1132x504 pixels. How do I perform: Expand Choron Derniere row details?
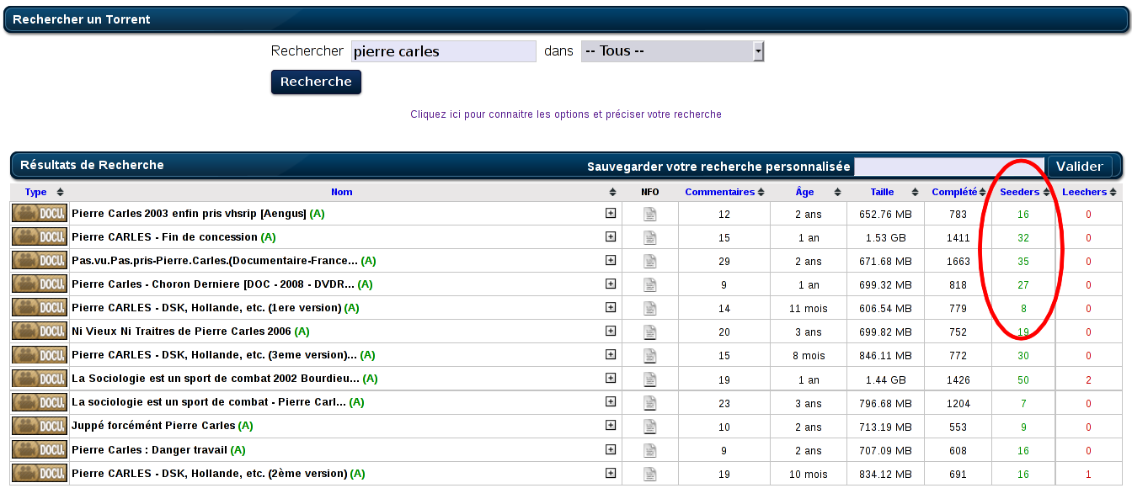[611, 284]
